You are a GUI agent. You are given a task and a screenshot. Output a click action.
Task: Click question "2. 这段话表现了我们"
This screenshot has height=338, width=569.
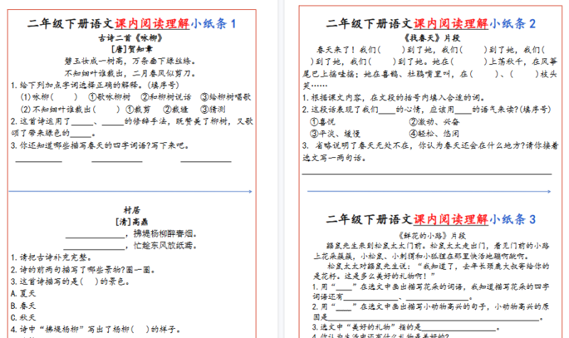click(x=427, y=110)
